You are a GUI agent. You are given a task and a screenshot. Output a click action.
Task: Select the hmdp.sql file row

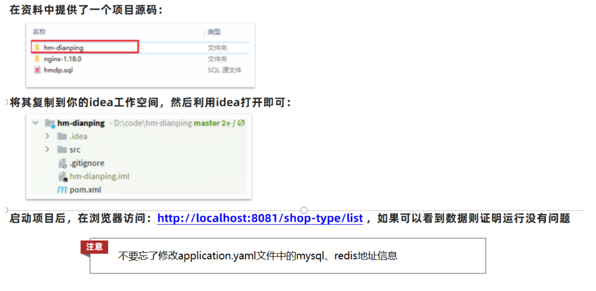point(140,70)
